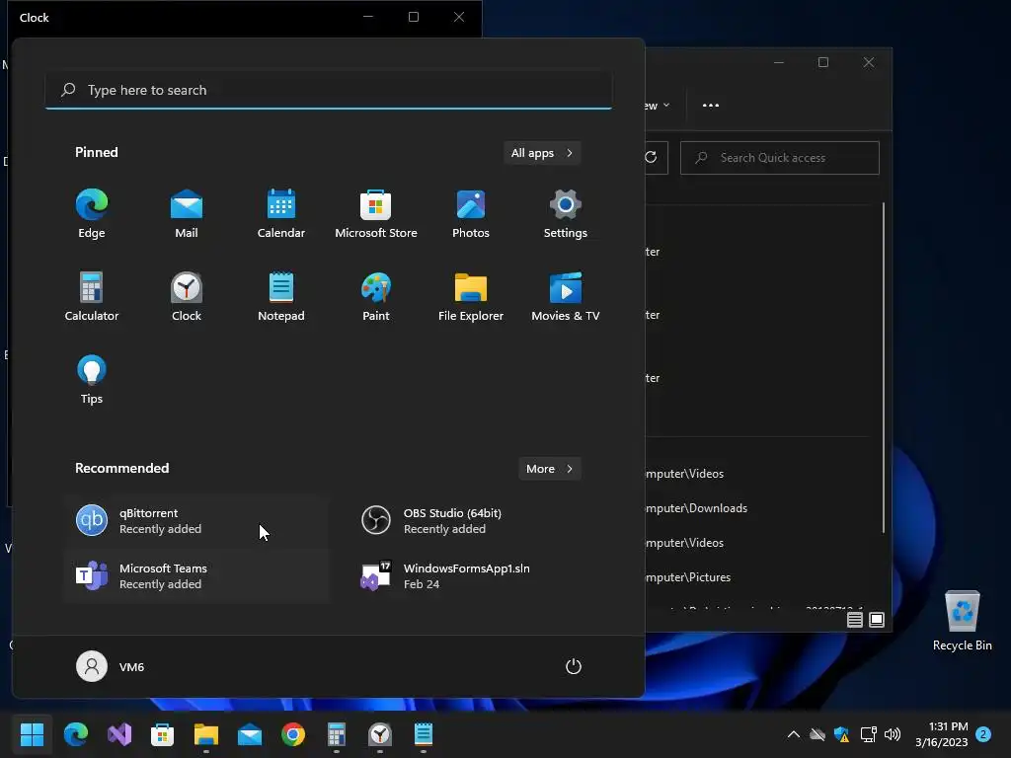Open File Explorer pinned tile
This screenshot has height=758, width=1011.
(x=471, y=297)
